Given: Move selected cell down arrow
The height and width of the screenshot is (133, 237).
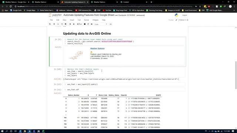Looking at the screenshot, I should [x=74, y=24].
